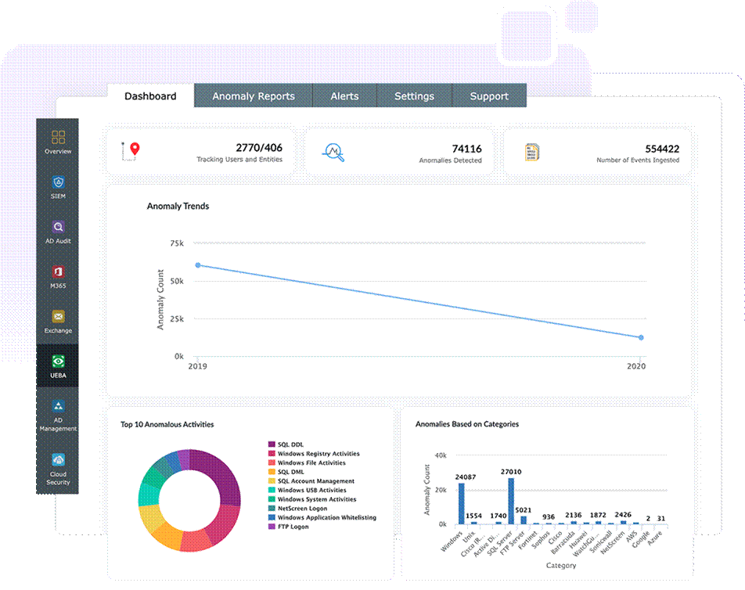Click the Tracking Users and Entities card
The width and height of the screenshot is (745, 590).
(x=200, y=152)
